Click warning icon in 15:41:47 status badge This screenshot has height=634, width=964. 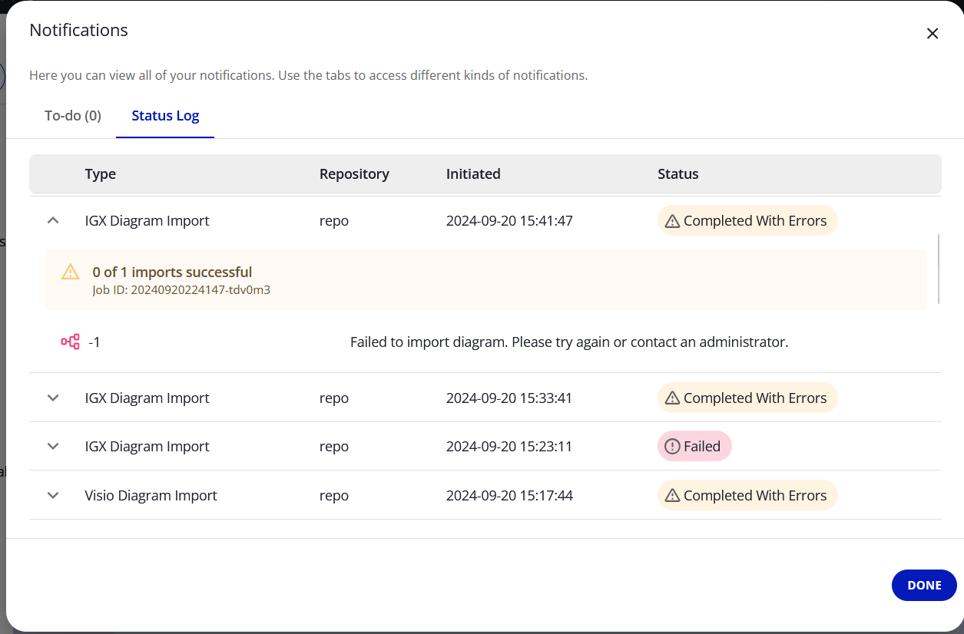(672, 221)
